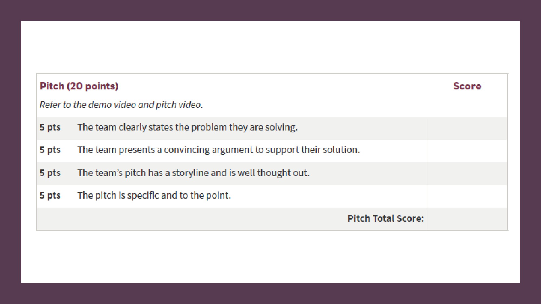Click '5 pts' in the third criteria row
541x304 pixels.
[x=50, y=173]
